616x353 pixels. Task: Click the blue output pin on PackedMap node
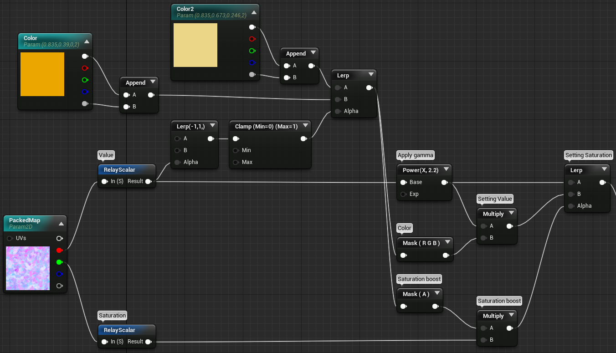pyautogui.click(x=59, y=274)
